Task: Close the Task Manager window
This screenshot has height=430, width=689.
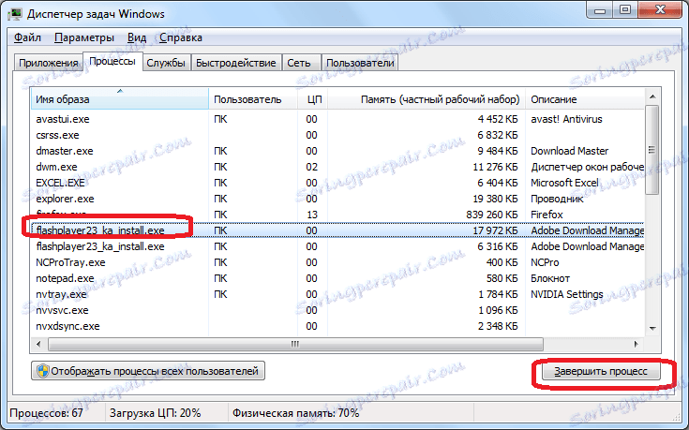Action: pyautogui.click(x=660, y=10)
